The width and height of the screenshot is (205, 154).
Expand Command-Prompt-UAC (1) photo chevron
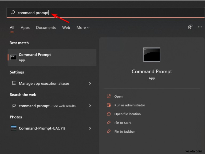pyautogui.click(x=90, y=128)
